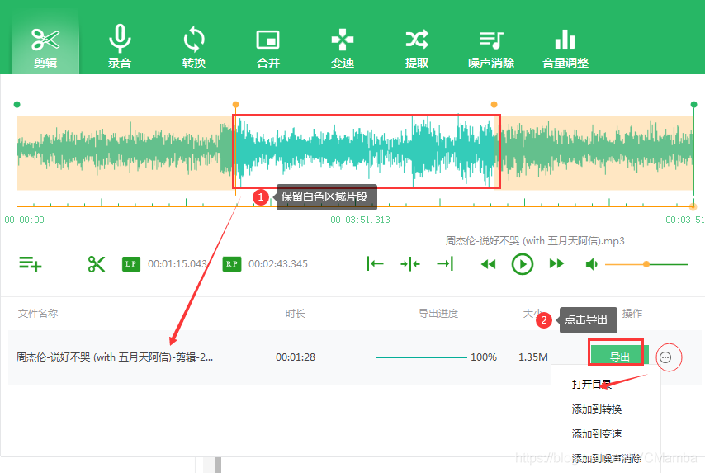Click the file size 1.35M
Screen dimensions: 705x473
click(532, 357)
